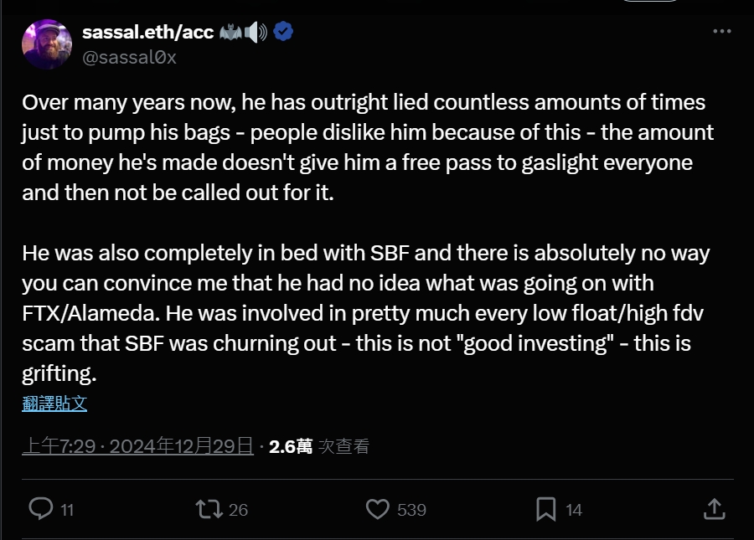Click the blue verified badge
The height and width of the screenshot is (540, 754).
point(284,33)
